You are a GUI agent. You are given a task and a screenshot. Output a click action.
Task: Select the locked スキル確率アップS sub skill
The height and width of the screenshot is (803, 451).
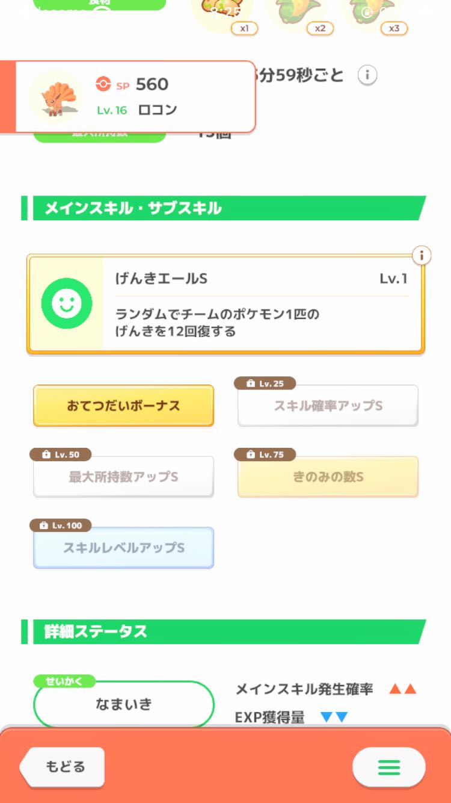coord(328,406)
